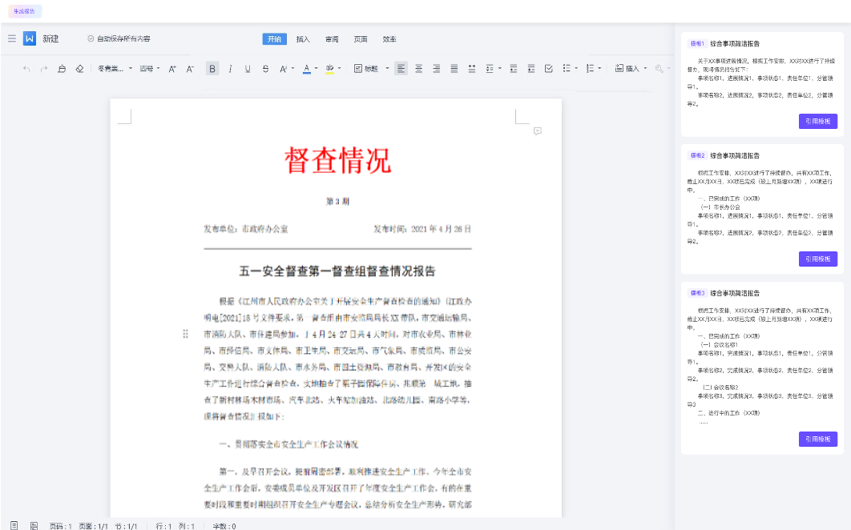Select the format painter tool

pos(62,69)
